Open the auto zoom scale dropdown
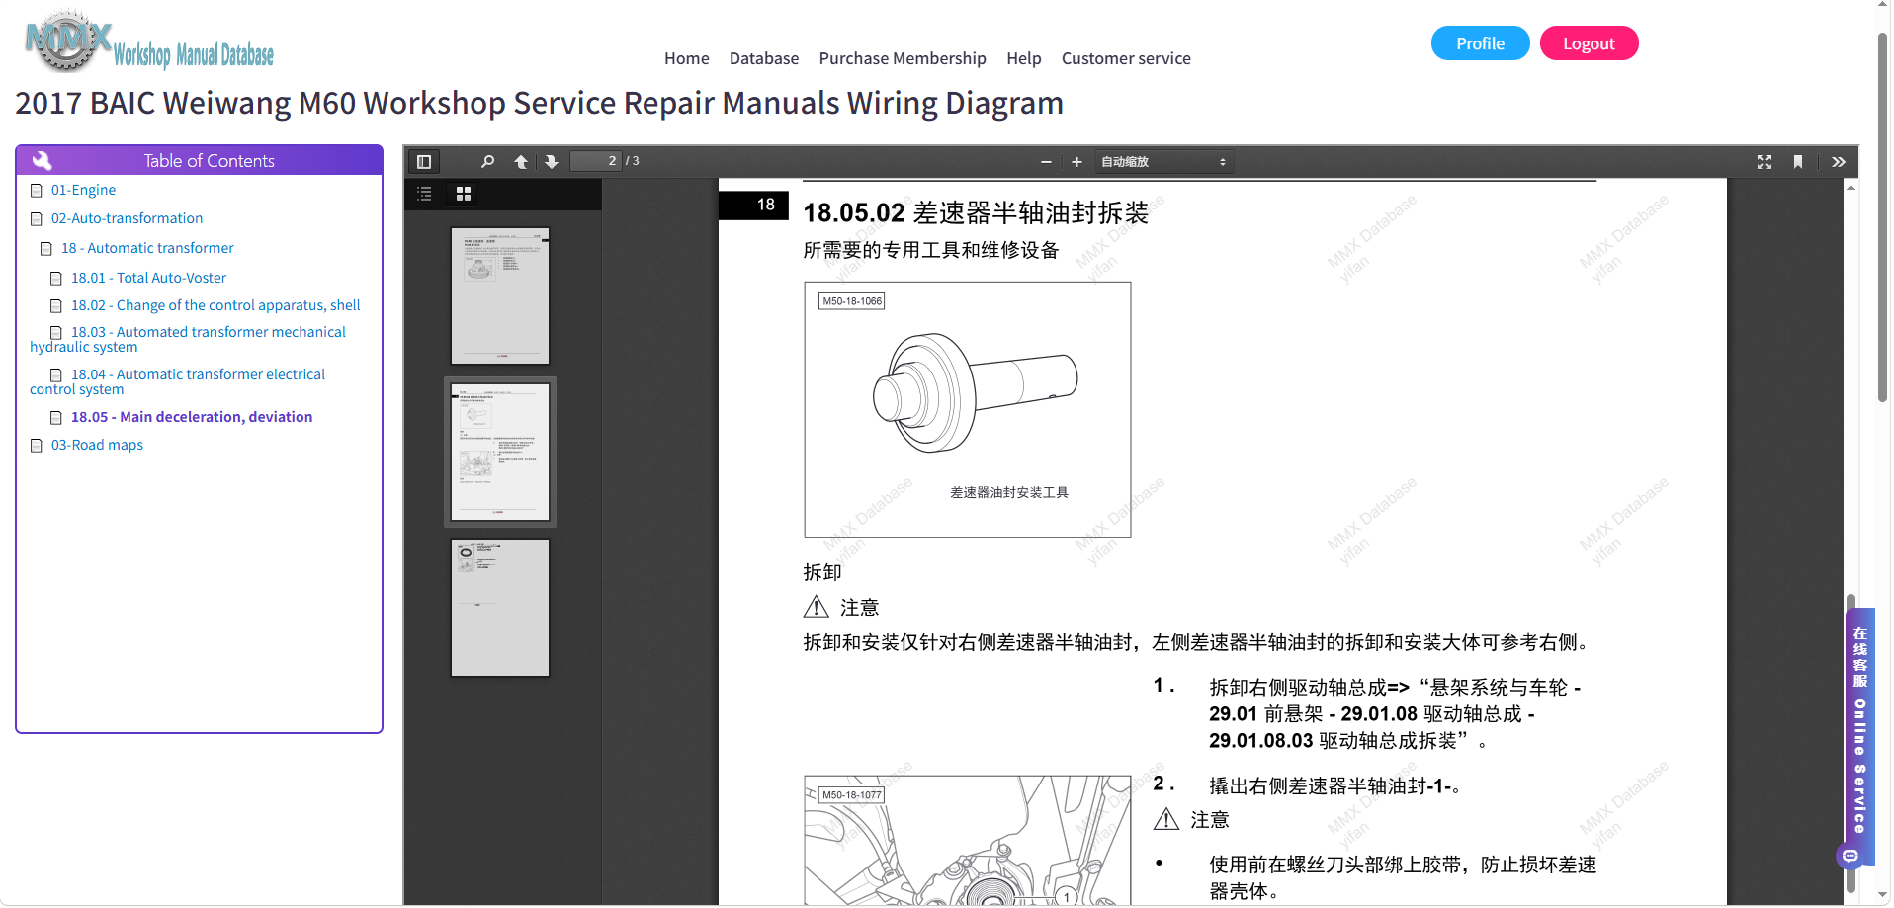Viewport: 1894px width, 908px height. [1163, 162]
